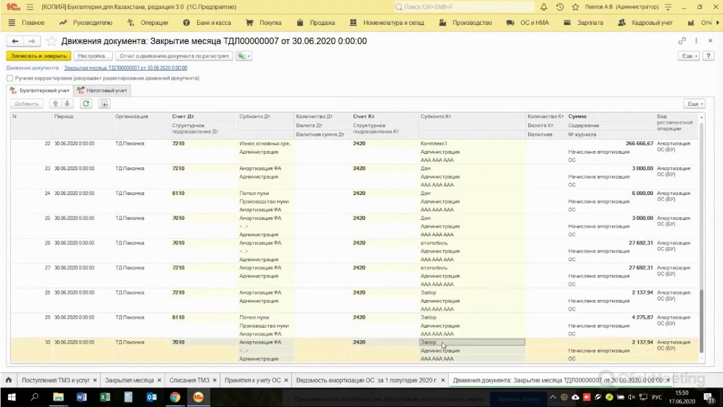Open the Зарплата menu
Screen dimensions: 723x407
583,23
